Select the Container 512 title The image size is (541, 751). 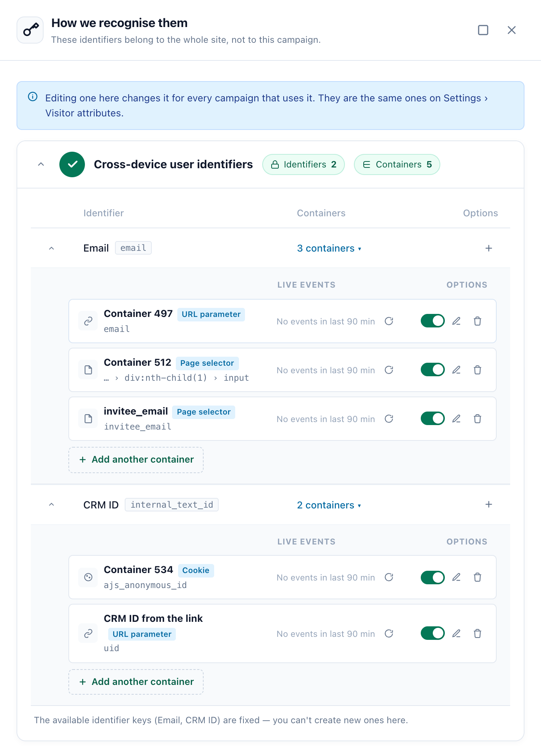click(x=138, y=362)
